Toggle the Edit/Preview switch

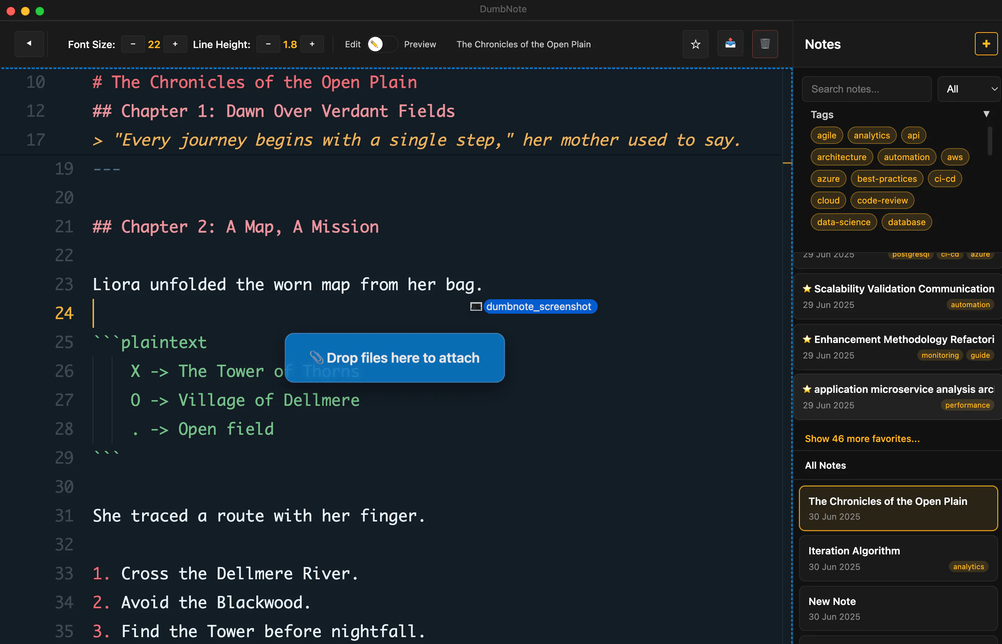(382, 44)
